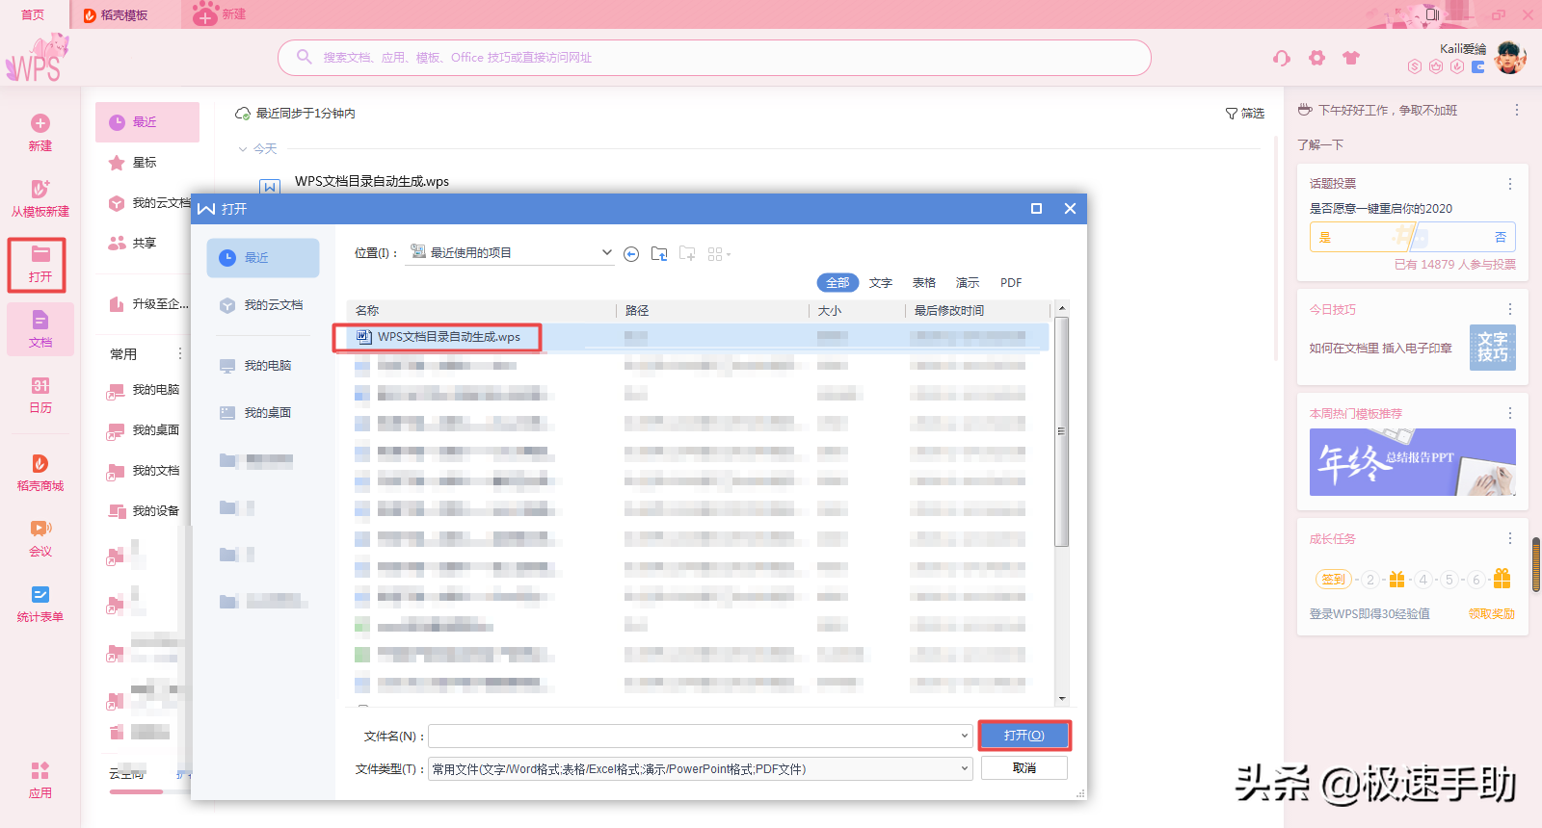This screenshot has height=828, width=1542.
Task: Open 话题投票 card options menu
Action: pyautogui.click(x=1510, y=184)
